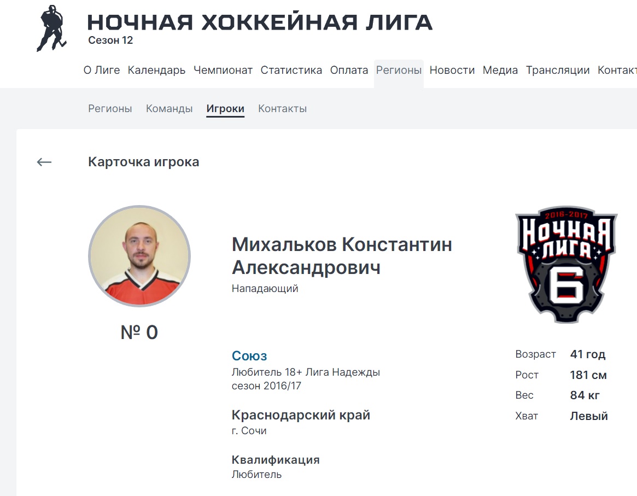Open the Контакты sub-tab

pyautogui.click(x=282, y=109)
